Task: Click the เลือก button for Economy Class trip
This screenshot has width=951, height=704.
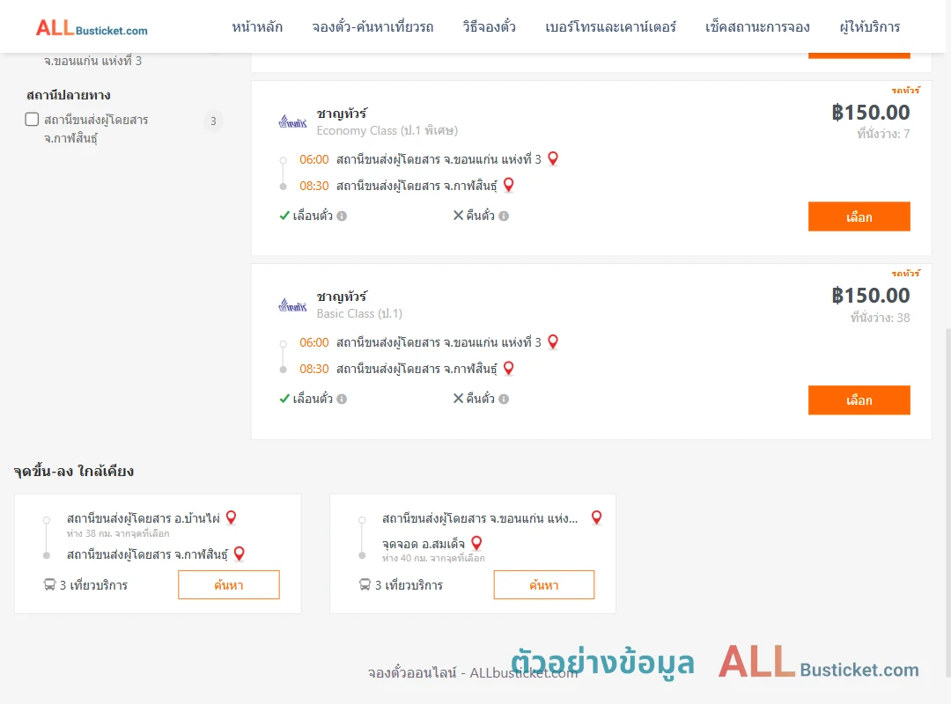Action: (859, 216)
